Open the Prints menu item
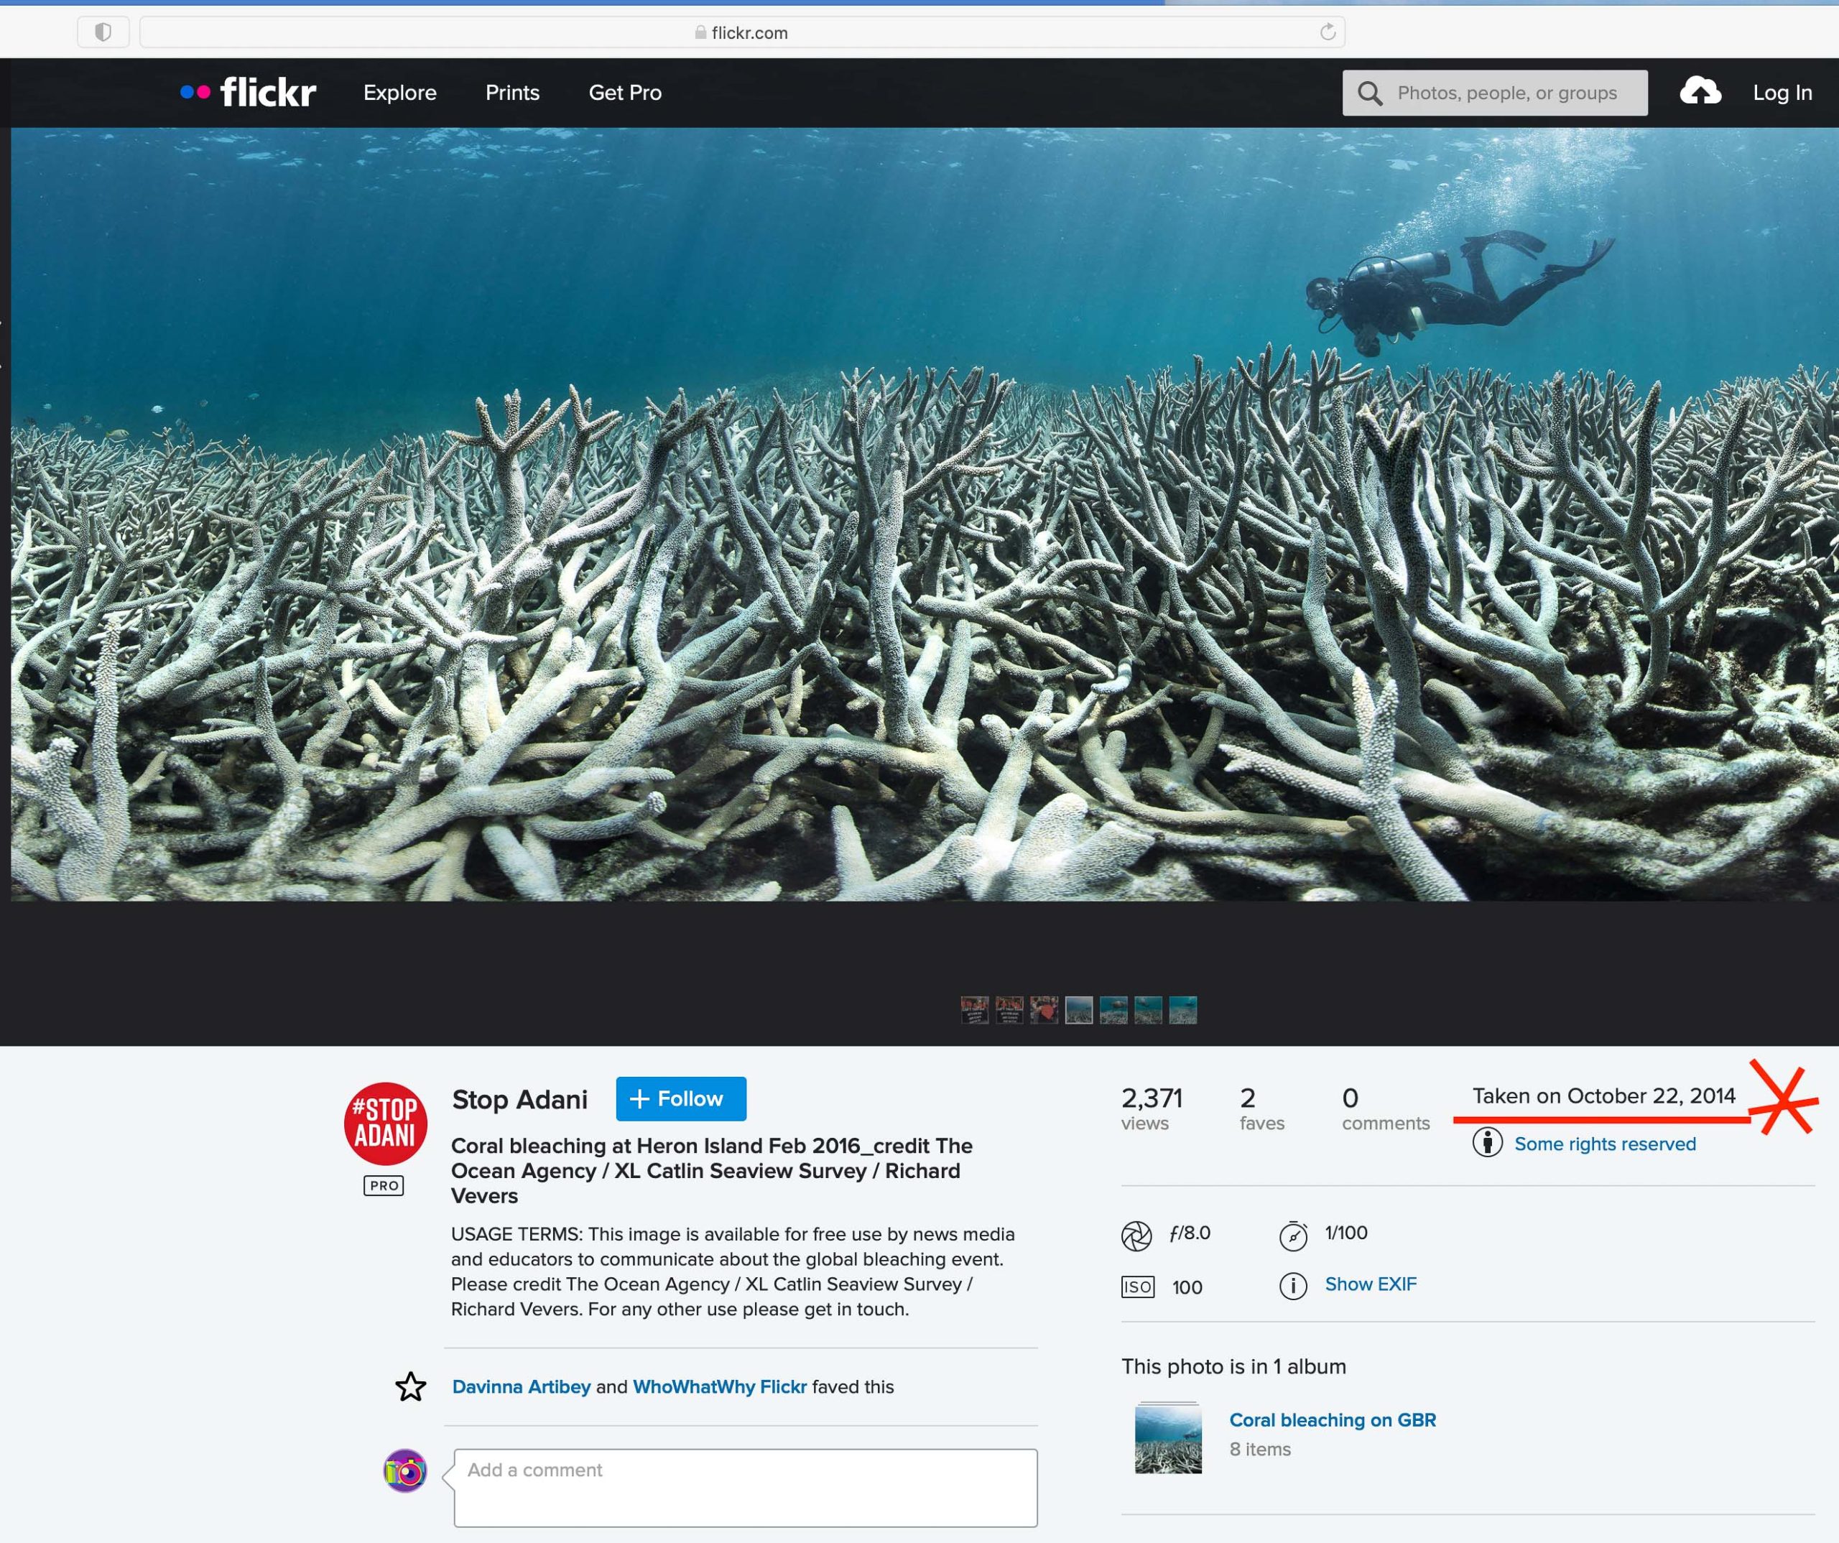The image size is (1839, 1543). coord(512,93)
